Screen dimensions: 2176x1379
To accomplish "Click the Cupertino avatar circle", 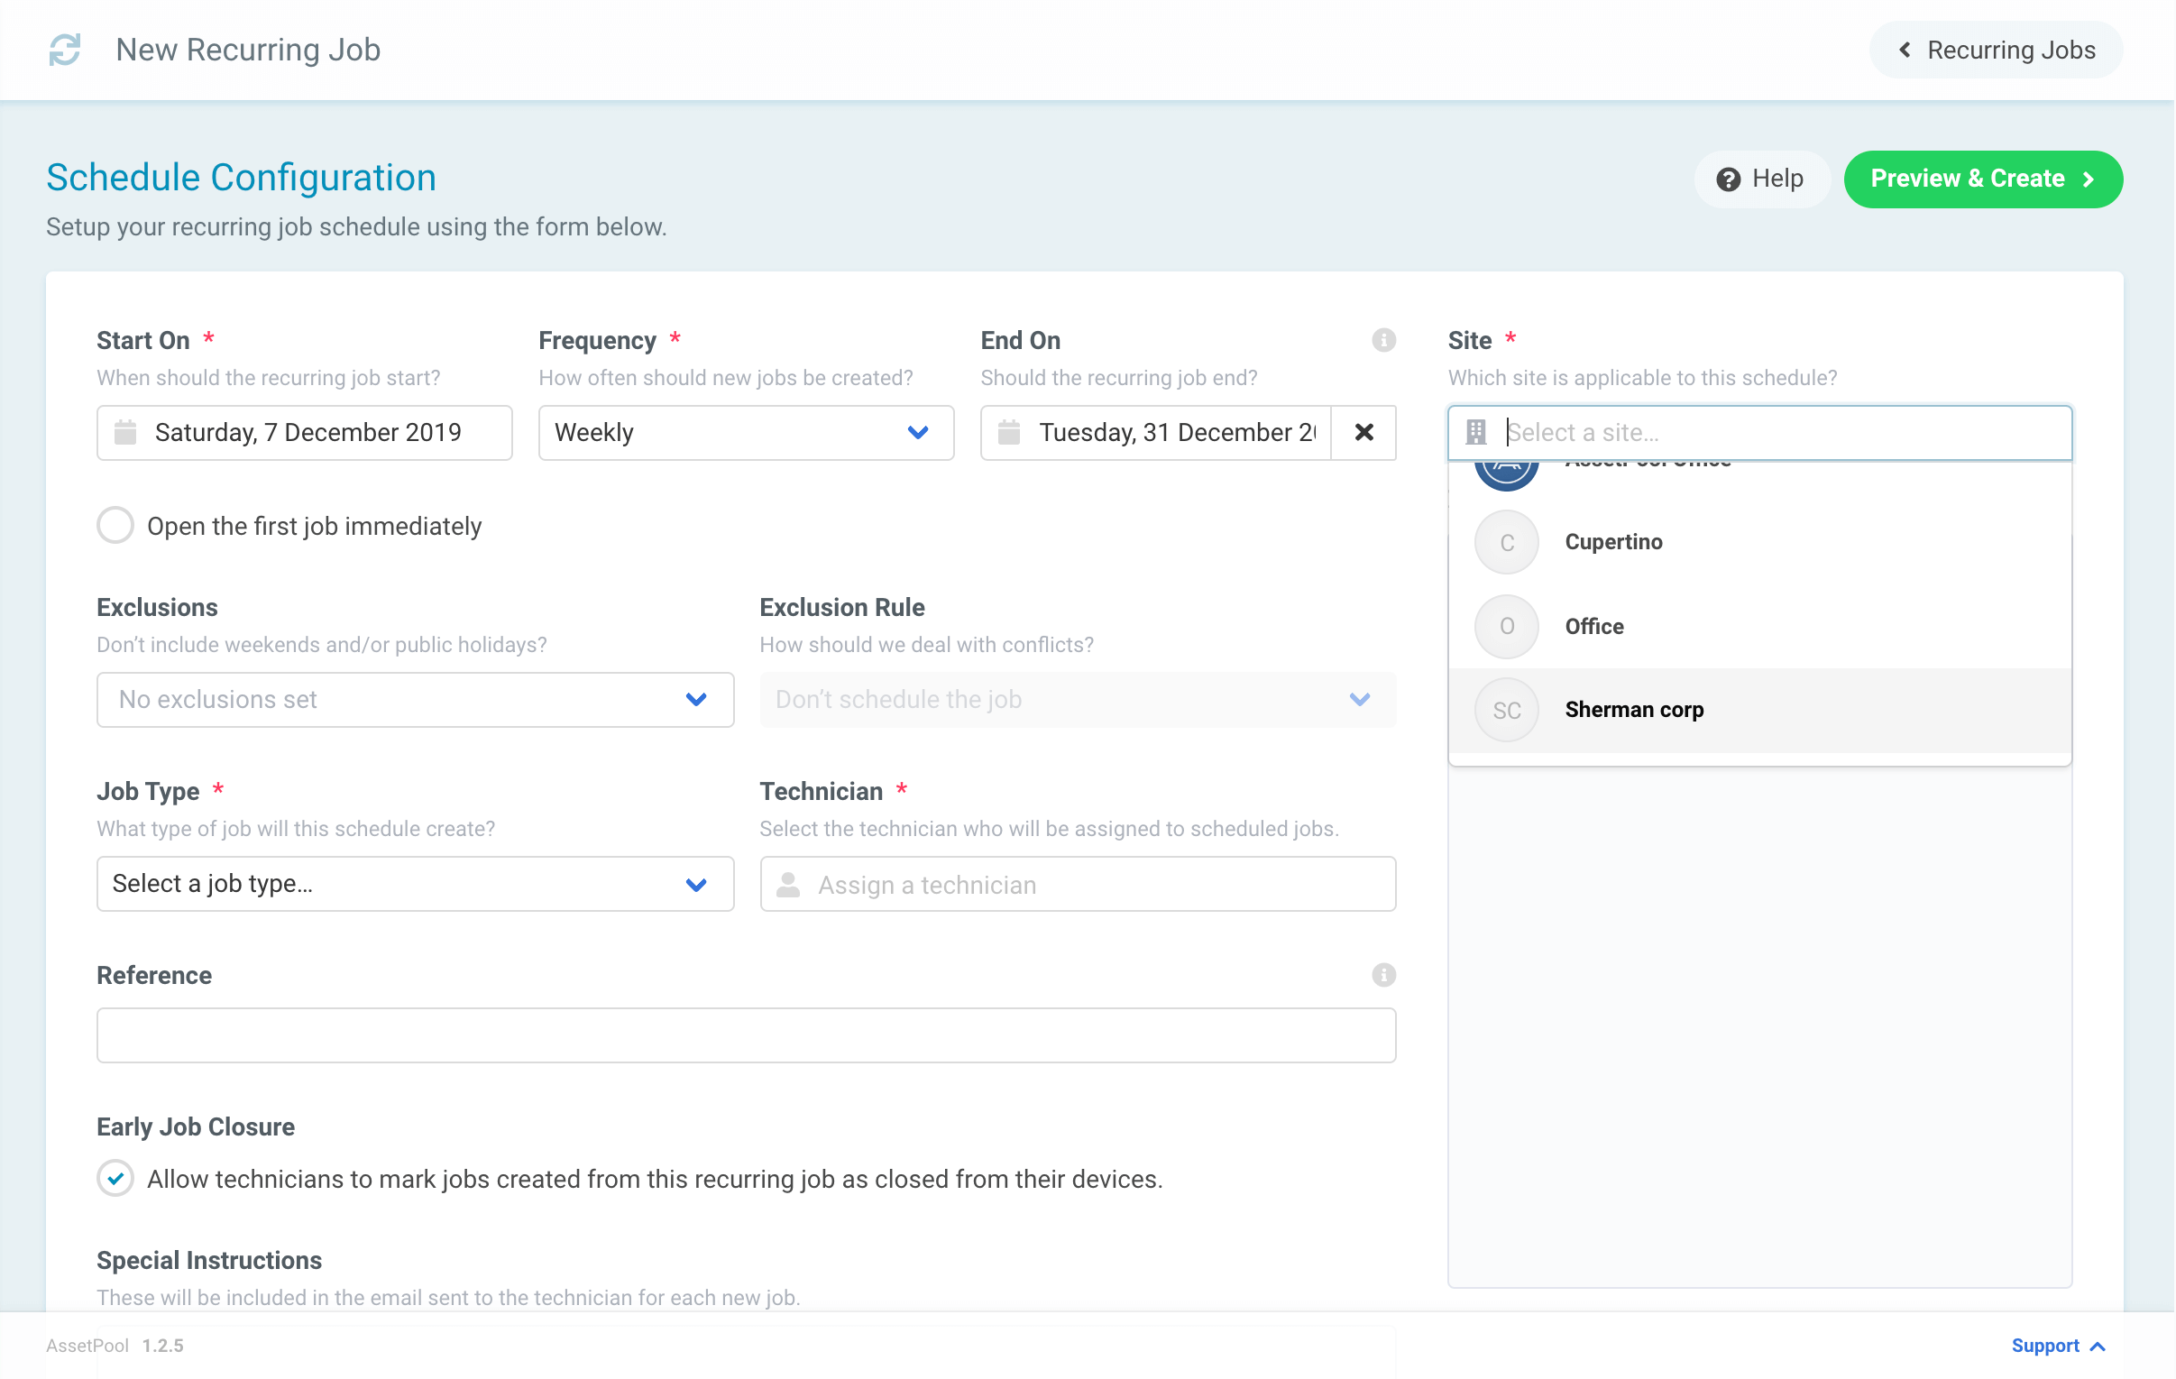I will 1505,541.
